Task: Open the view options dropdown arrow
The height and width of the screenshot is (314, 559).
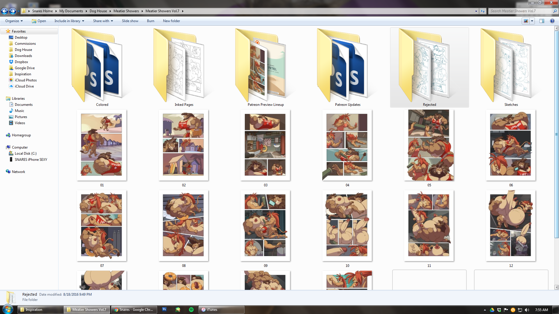Action: click(x=532, y=21)
